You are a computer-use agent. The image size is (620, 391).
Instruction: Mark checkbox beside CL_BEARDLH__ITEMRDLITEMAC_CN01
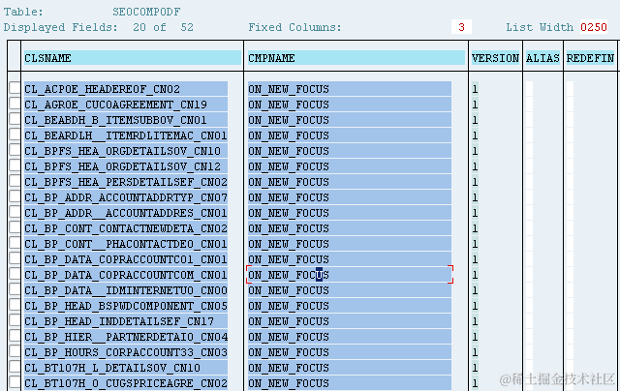click(x=15, y=135)
